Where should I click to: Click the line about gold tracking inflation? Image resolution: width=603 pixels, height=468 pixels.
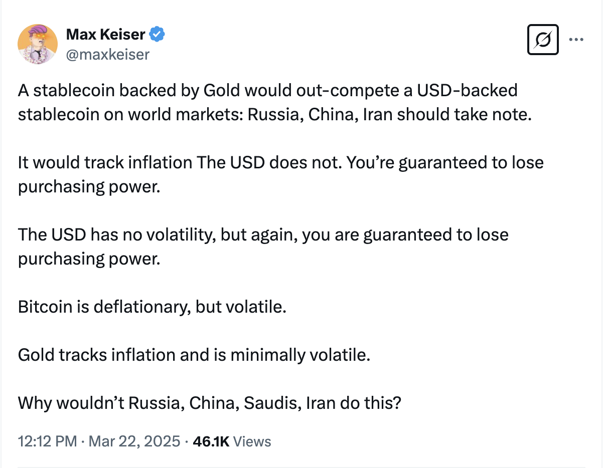pyautogui.click(x=193, y=355)
